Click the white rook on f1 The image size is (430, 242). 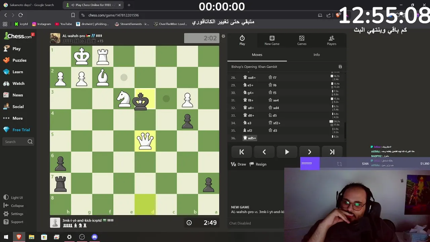(x=102, y=56)
